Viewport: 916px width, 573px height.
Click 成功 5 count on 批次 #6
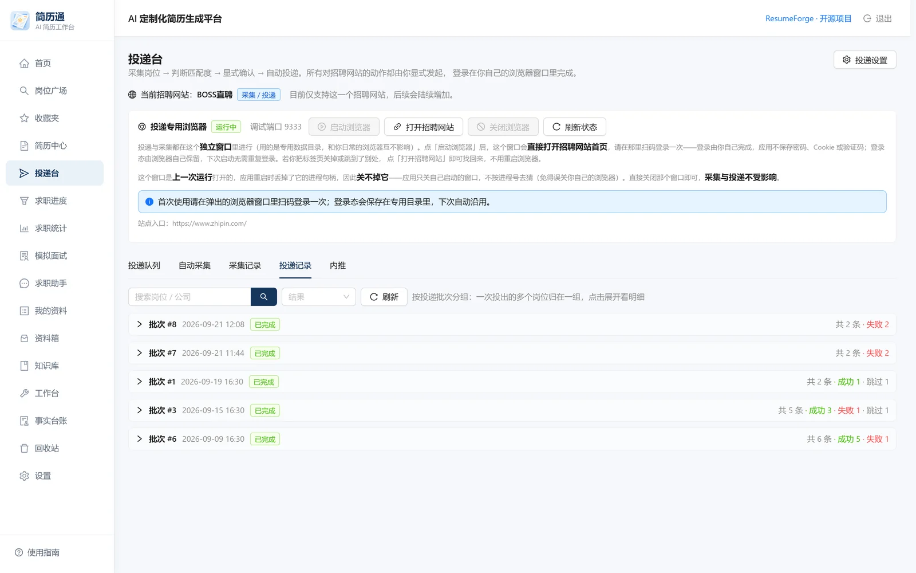click(849, 439)
